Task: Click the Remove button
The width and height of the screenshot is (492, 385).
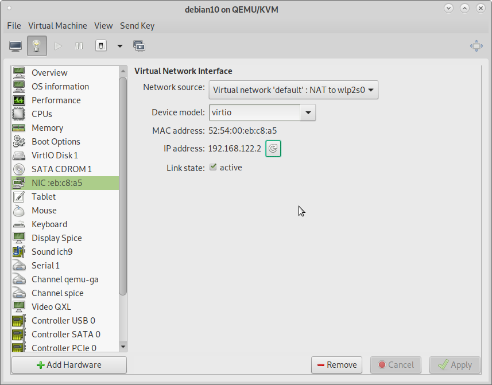Action: [336, 365]
